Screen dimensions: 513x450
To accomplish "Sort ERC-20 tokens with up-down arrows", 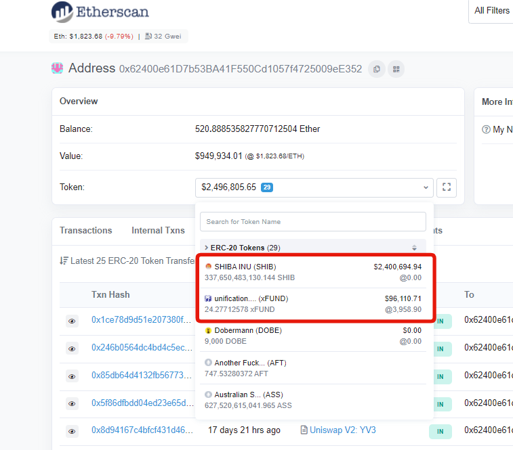I will click(x=414, y=248).
